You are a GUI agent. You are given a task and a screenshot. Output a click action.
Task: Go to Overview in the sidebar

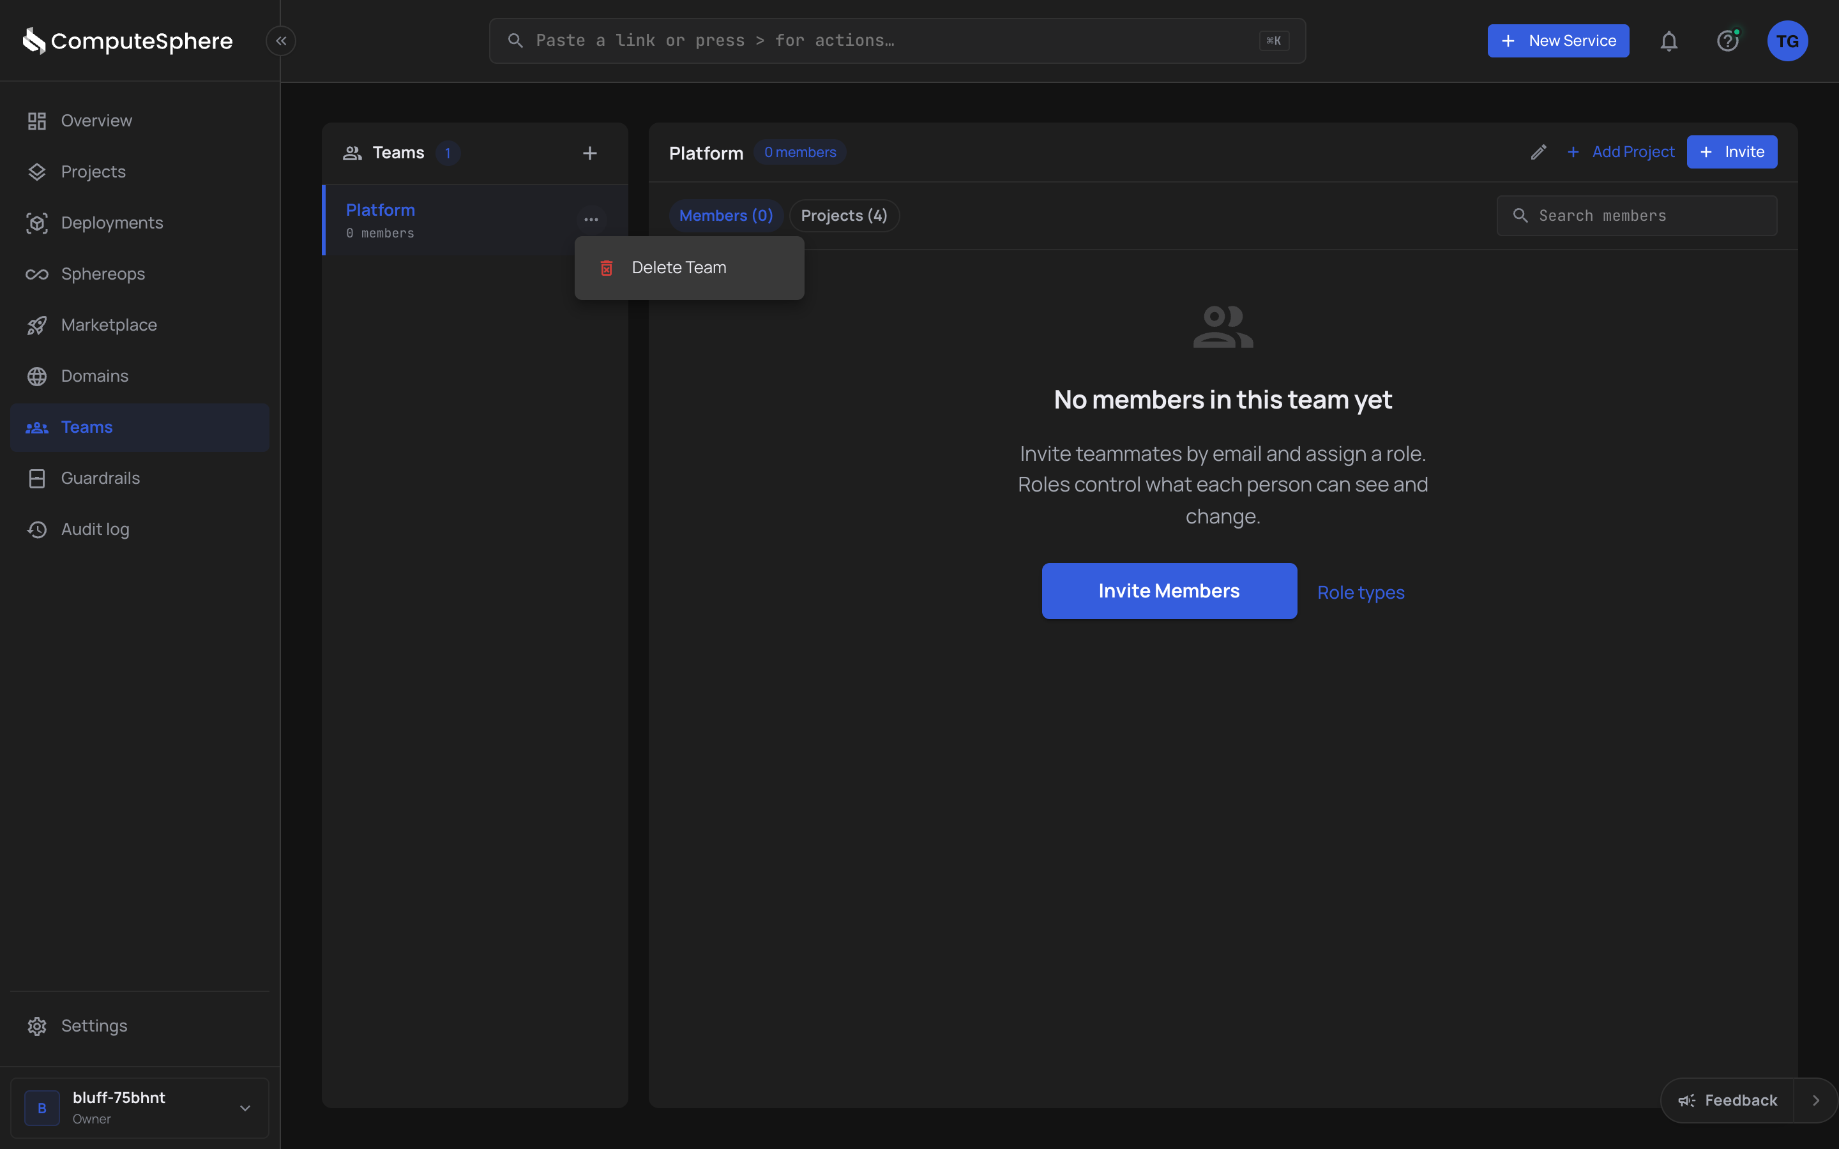coord(140,121)
